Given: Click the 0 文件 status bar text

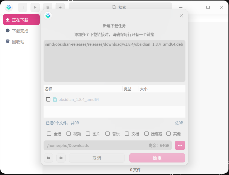Looking at the screenshot, I should click(x=135, y=170).
